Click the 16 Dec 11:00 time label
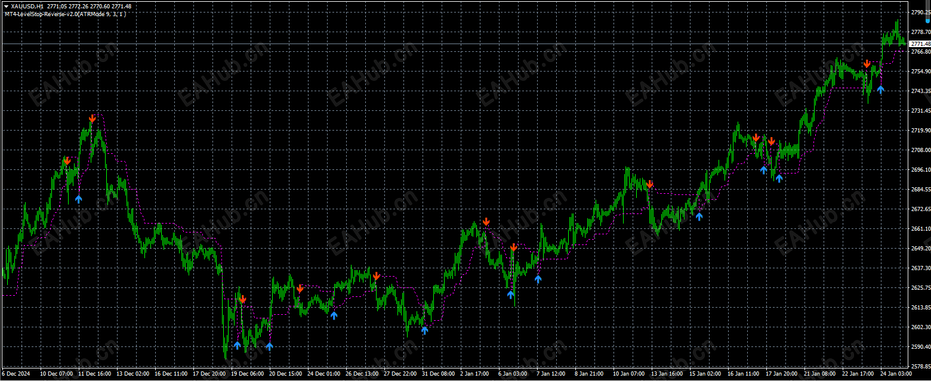 click(x=171, y=374)
